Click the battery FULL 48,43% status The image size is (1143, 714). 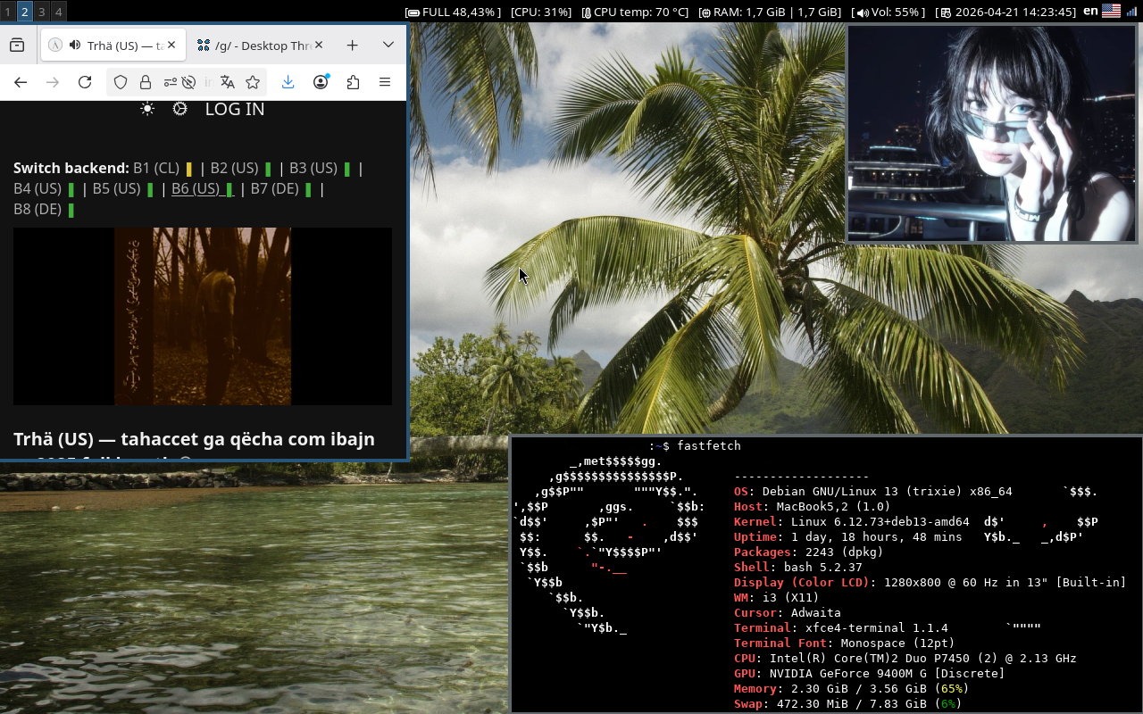click(x=452, y=12)
